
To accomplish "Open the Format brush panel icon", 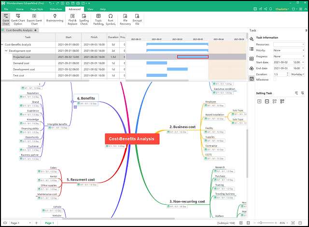I will [252, 39].
